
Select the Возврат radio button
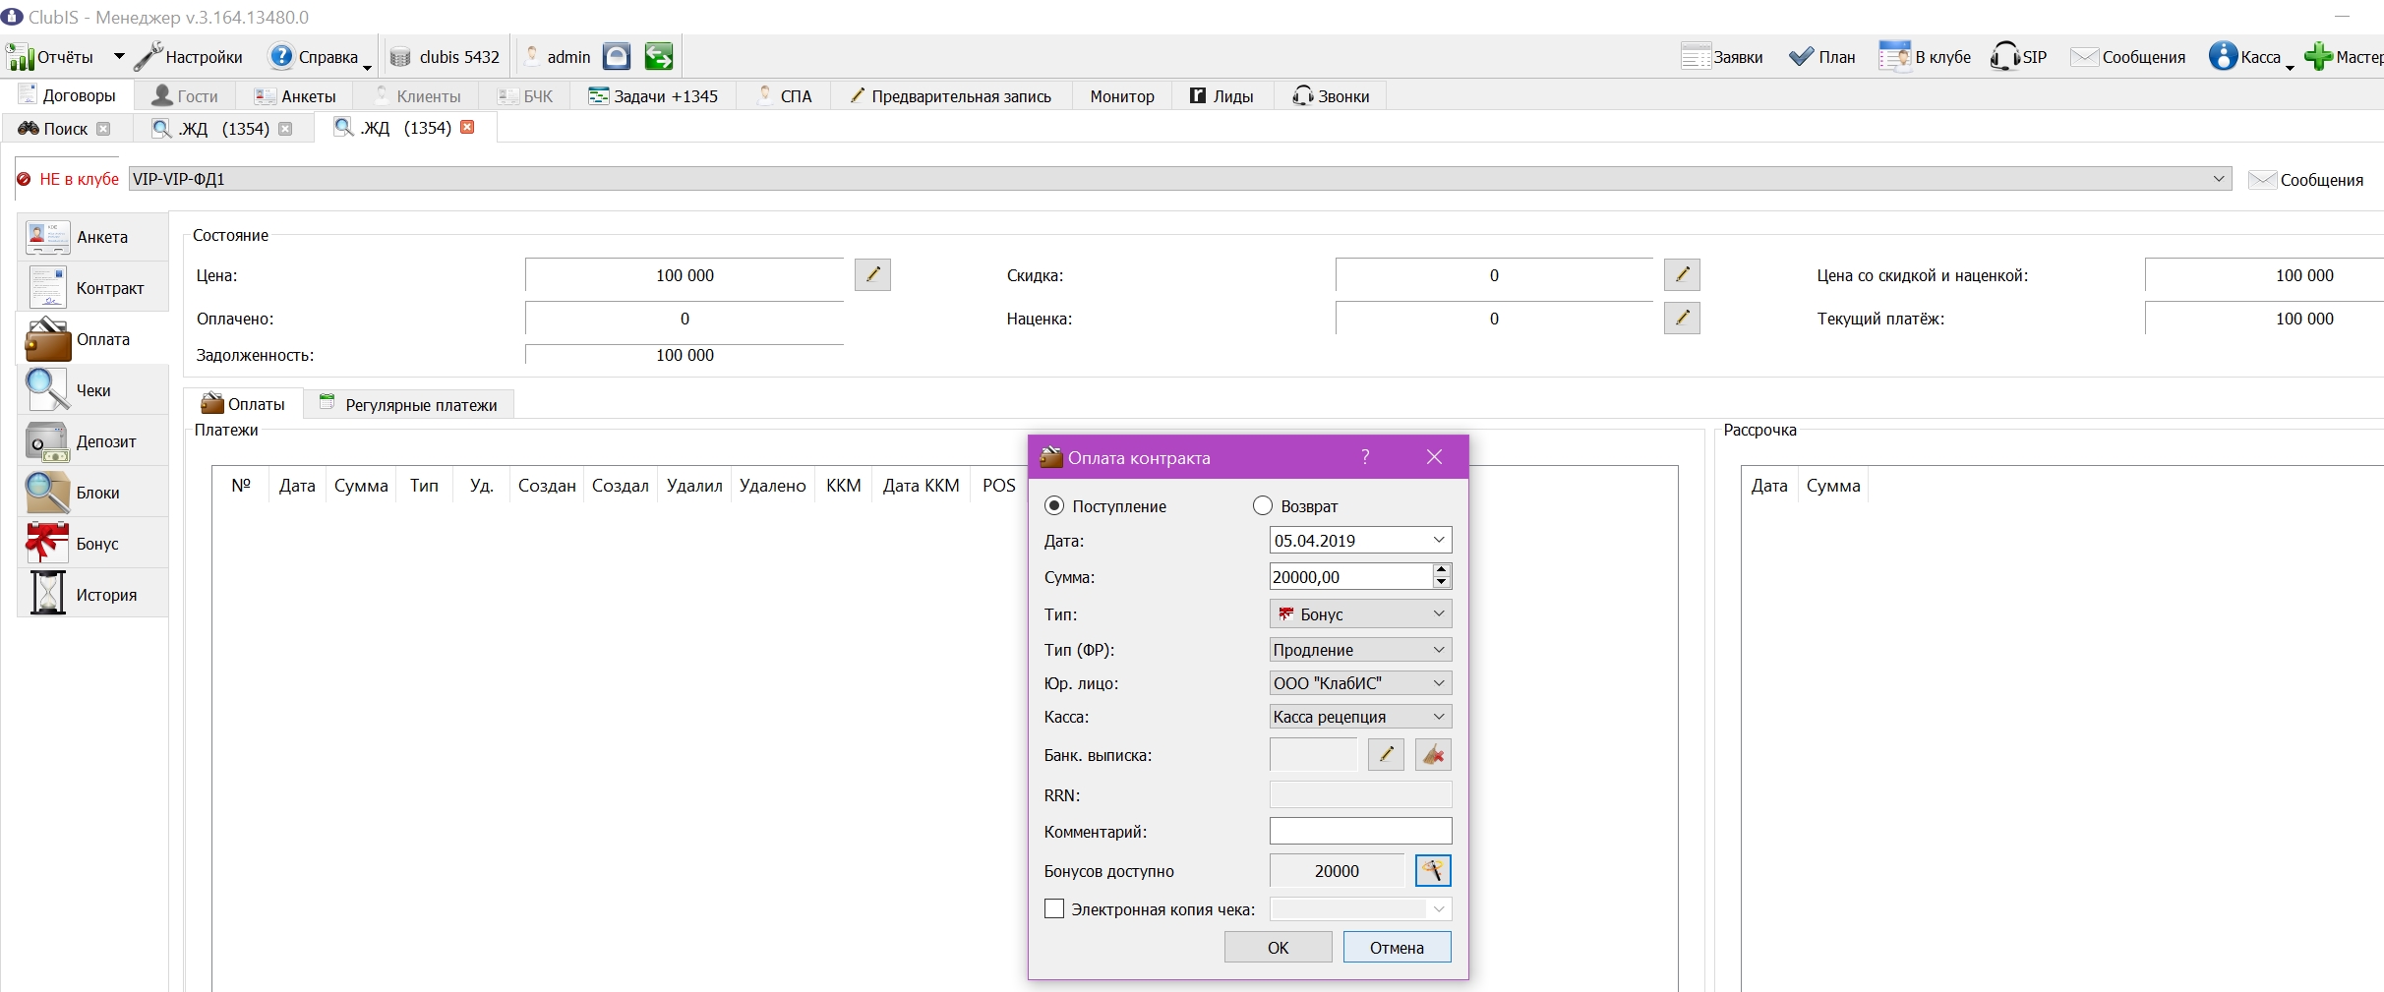point(1263,505)
